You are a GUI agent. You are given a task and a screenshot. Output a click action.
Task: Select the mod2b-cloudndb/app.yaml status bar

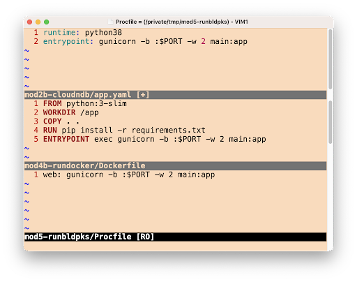click(x=175, y=95)
